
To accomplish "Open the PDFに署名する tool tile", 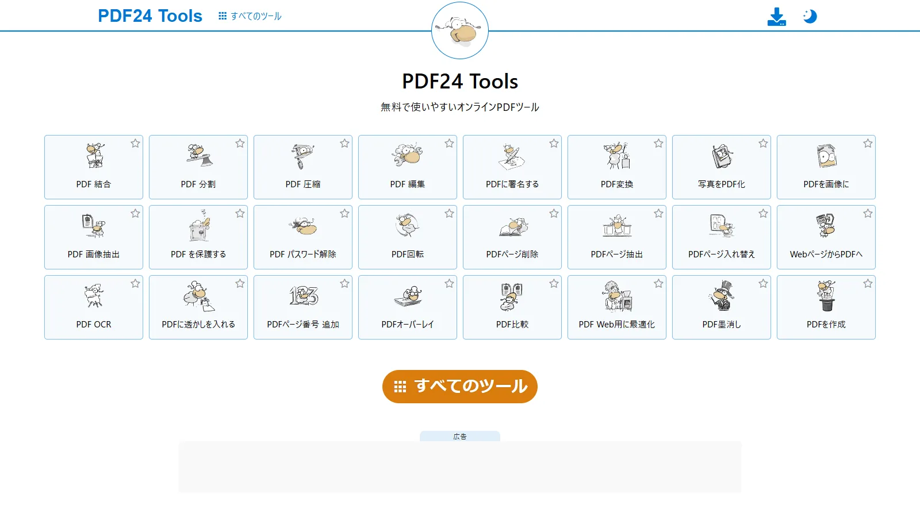I will (x=512, y=167).
